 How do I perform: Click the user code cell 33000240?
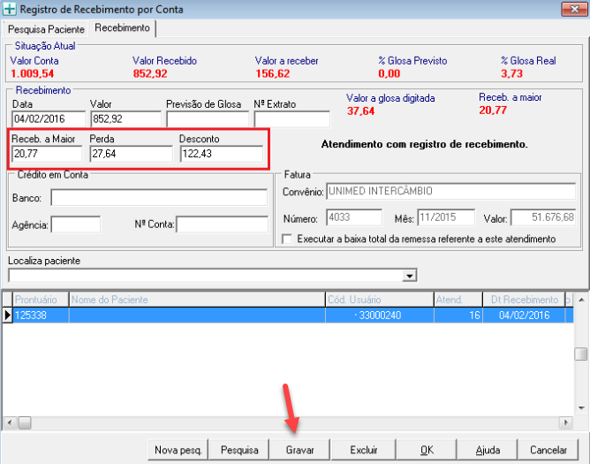click(379, 316)
